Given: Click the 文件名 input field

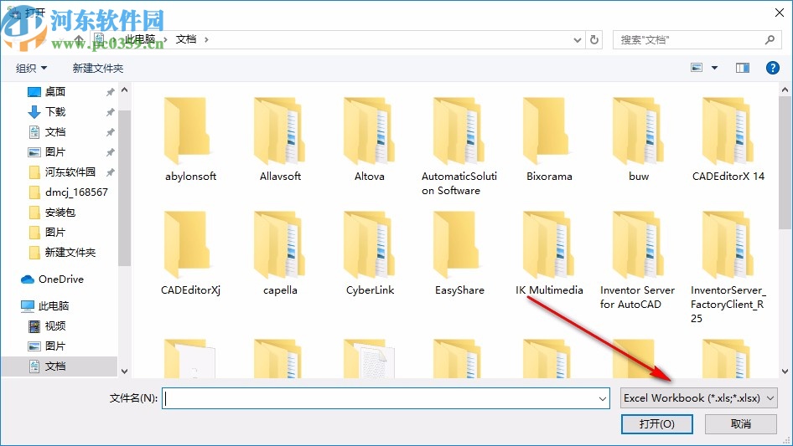Looking at the screenshot, I should click(386, 398).
